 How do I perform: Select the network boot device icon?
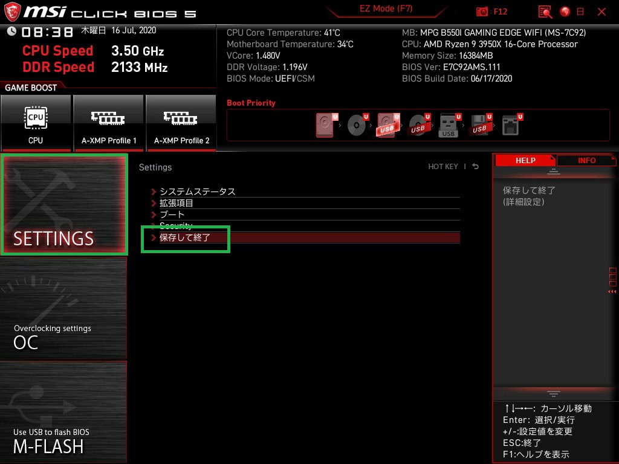pyautogui.click(x=512, y=125)
